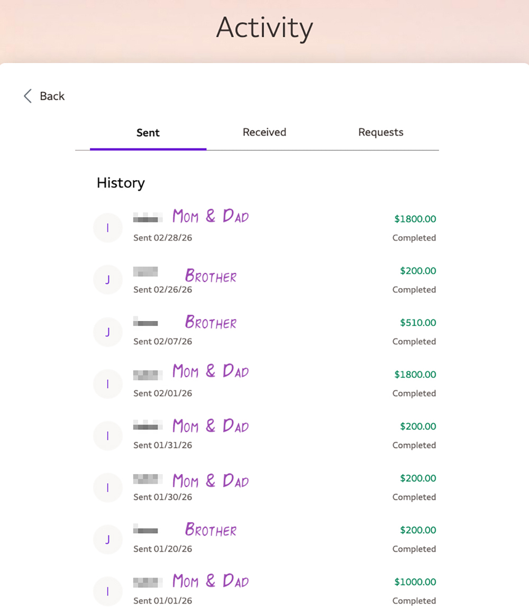
Task: Click the History heading
Action: tap(121, 183)
